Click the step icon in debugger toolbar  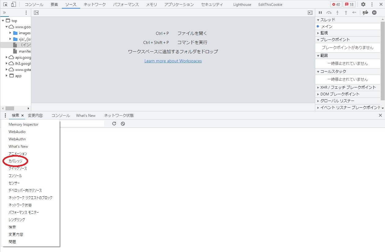(x=354, y=13)
